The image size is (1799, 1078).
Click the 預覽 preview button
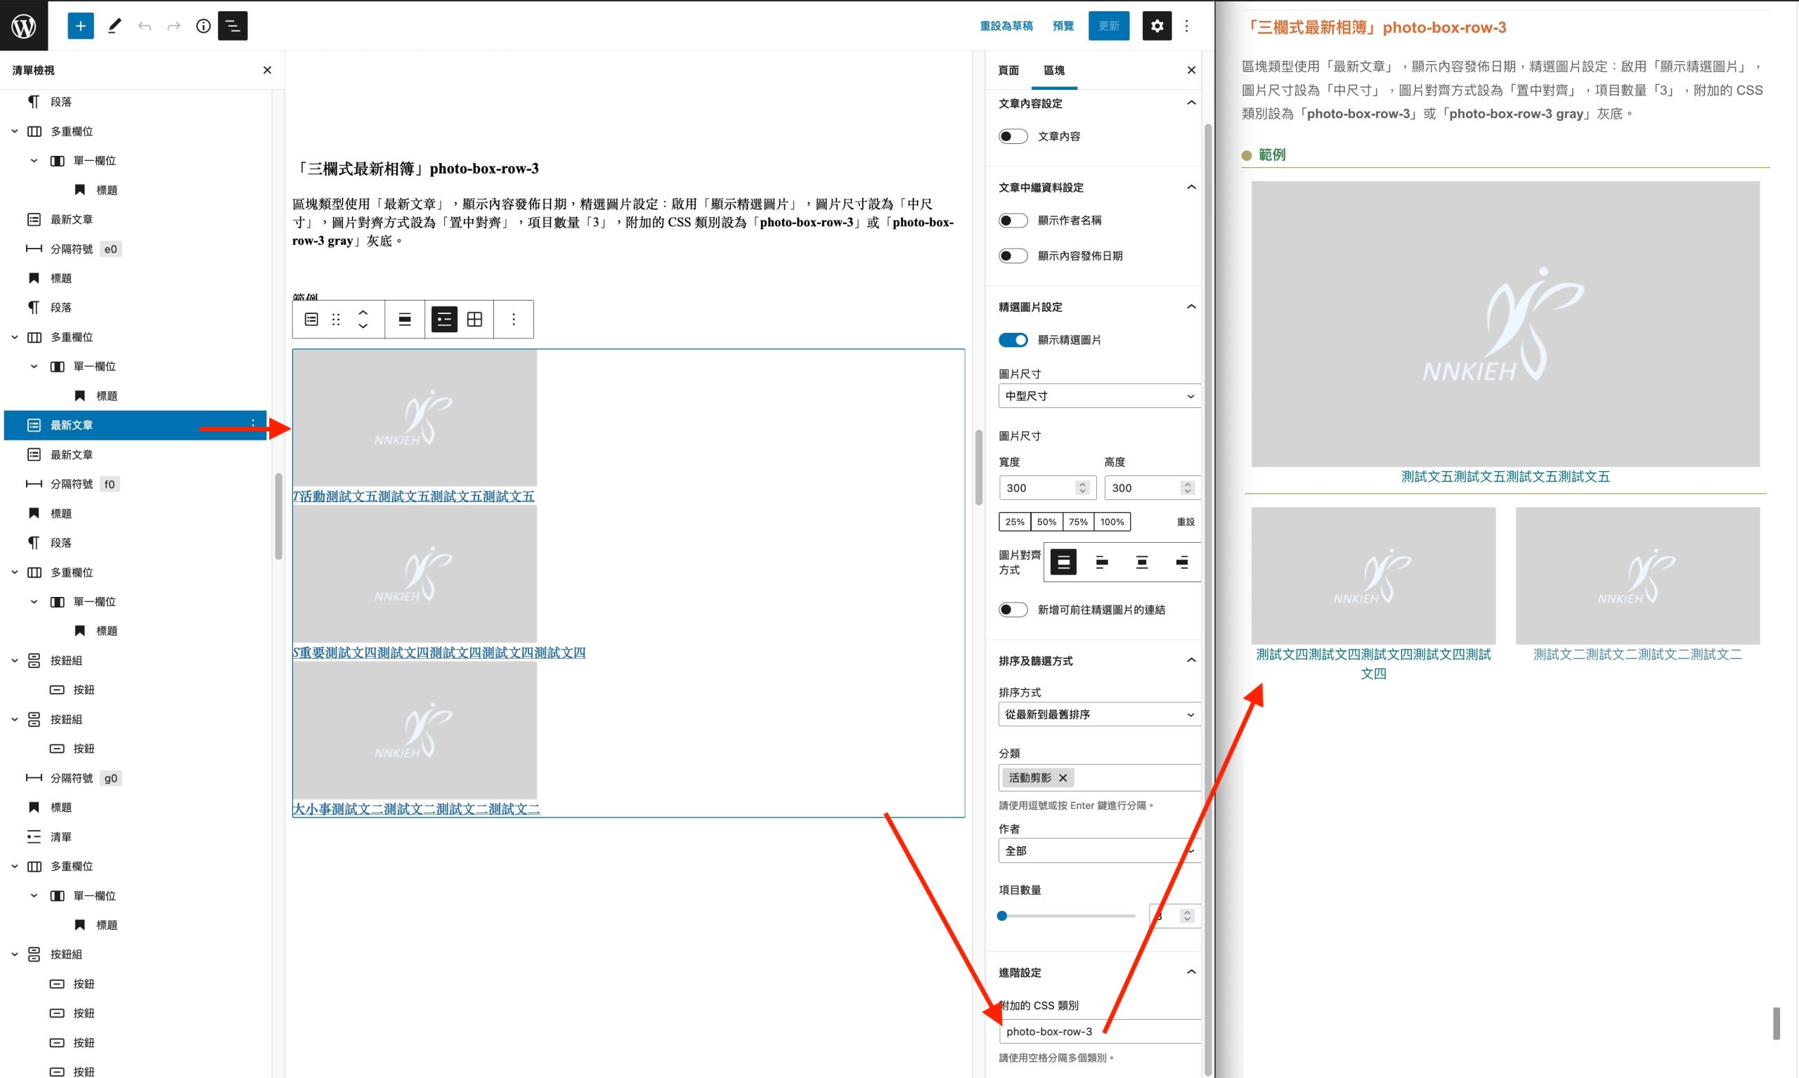(x=1063, y=26)
